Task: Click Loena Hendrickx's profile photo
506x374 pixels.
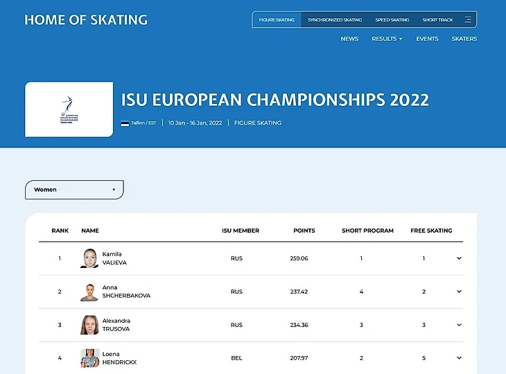Action: pos(90,358)
